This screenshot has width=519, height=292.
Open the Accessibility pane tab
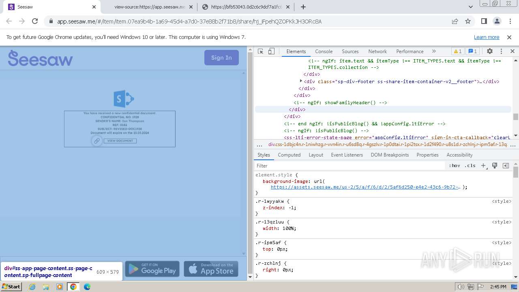[459, 155]
